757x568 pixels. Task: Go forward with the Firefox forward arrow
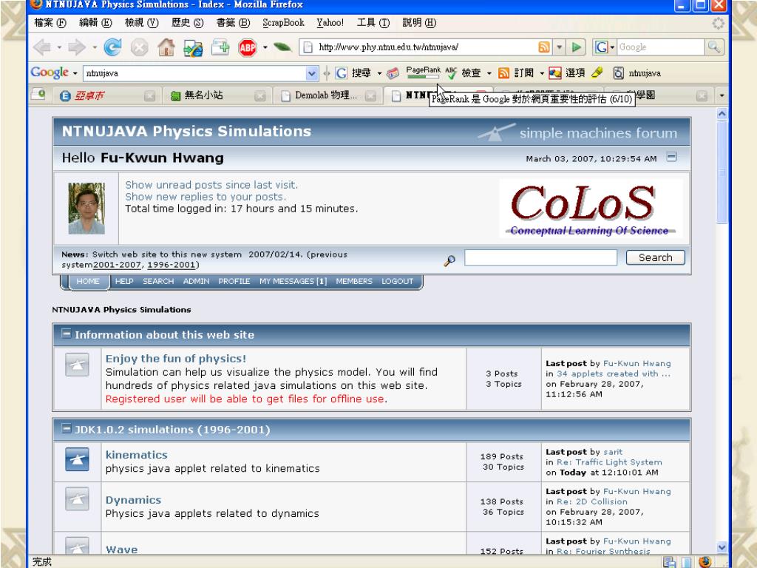pyautogui.click(x=77, y=47)
